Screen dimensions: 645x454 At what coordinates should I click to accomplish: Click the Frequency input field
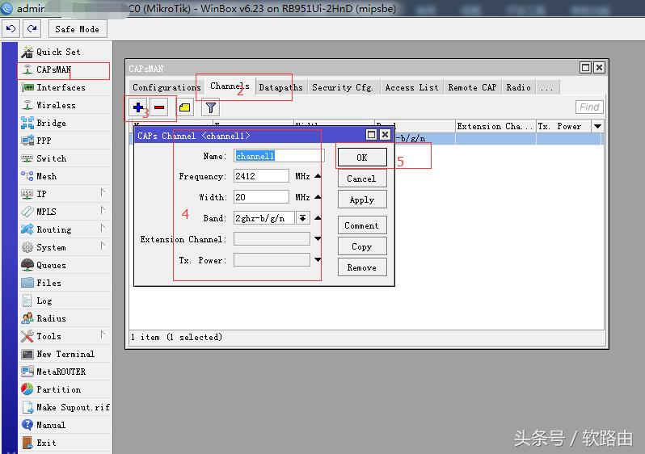(x=261, y=176)
